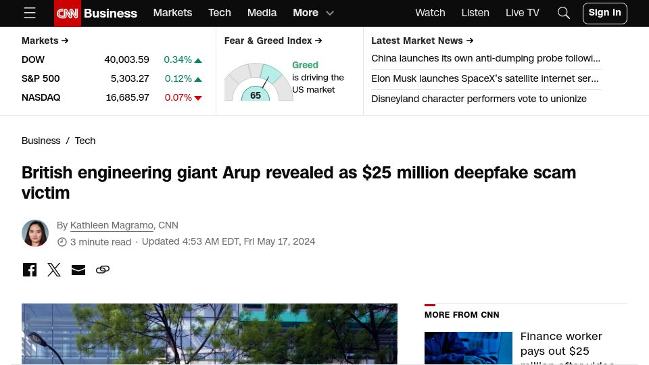Screen dimensions: 649x365
Task: Click the Fear & Greed gauge
Action: 258,82
